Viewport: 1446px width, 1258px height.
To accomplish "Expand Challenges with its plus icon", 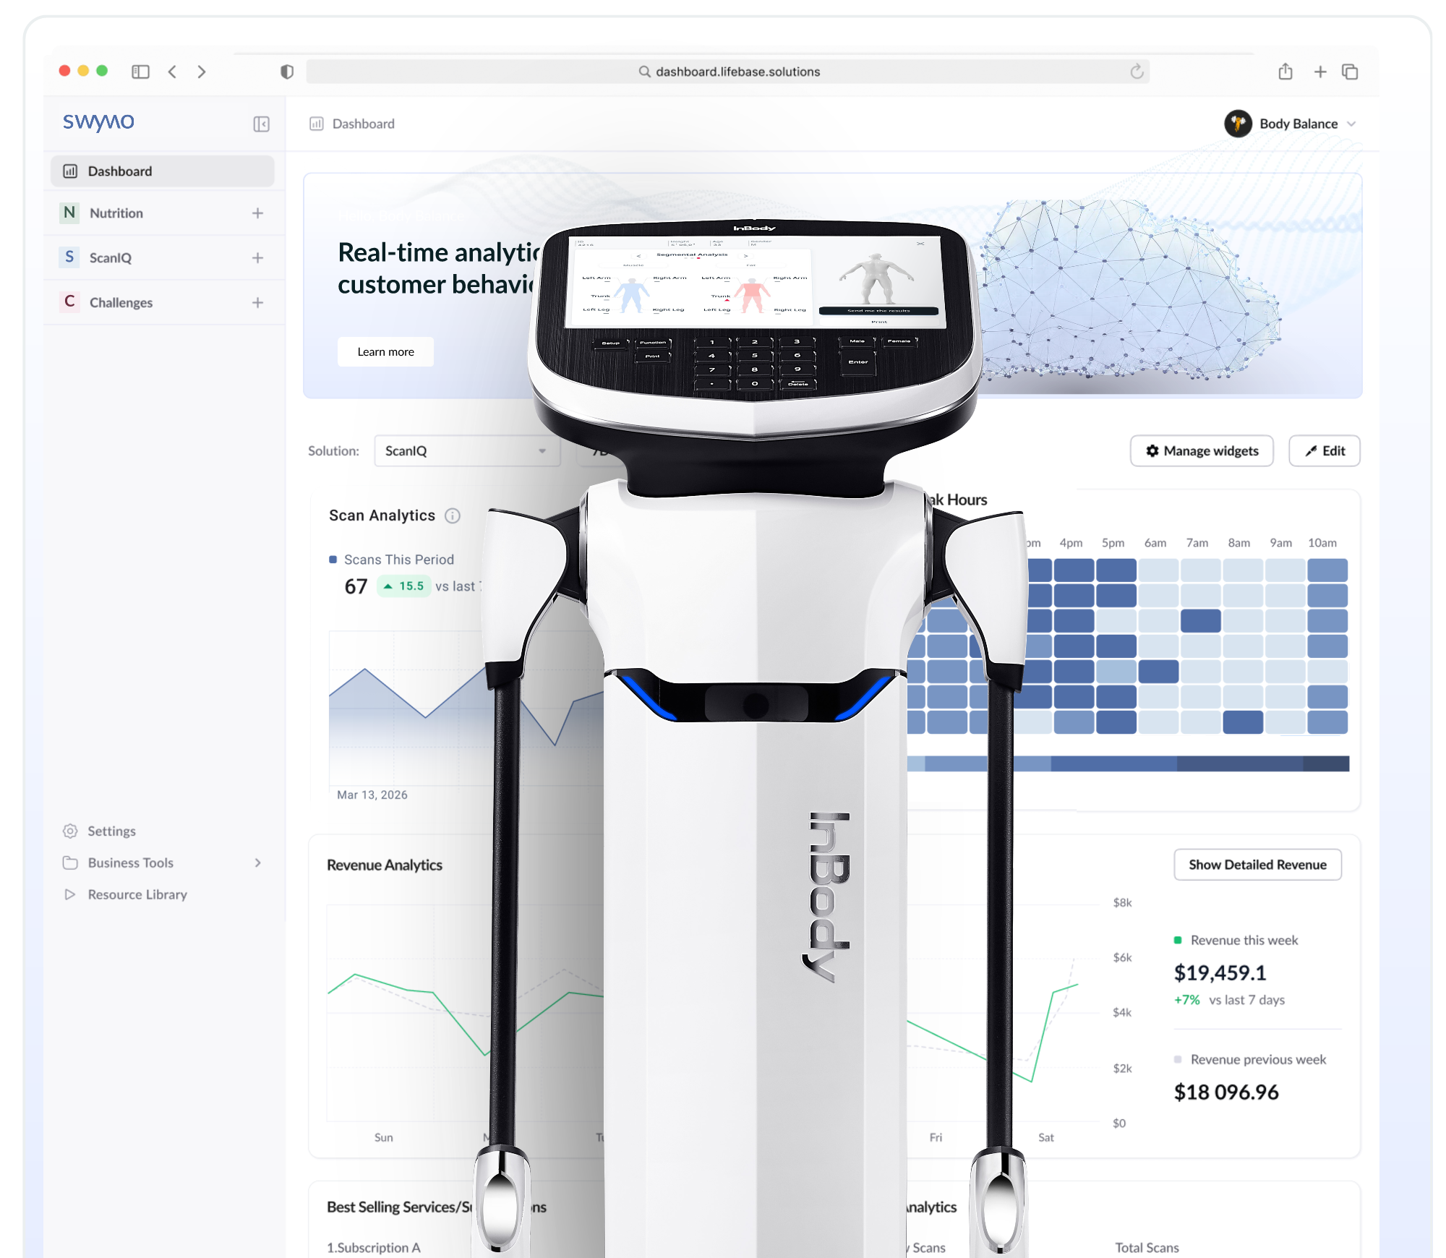I will [257, 303].
